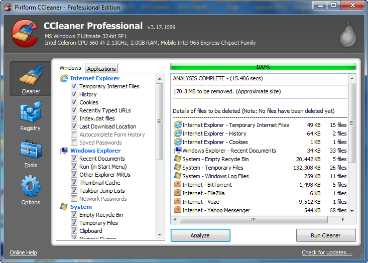The height and width of the screenshot is (263, 368).
Task: Select '68 files' count for Yahoo Messenger
Action: (x=338, y=210)
